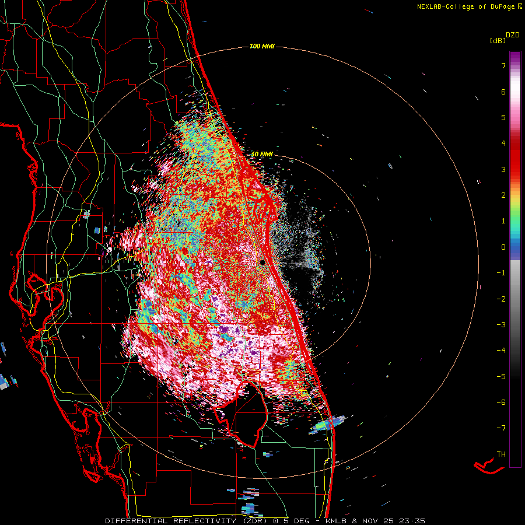Click the -2 value on the color scale
525x525 pixels.
501,299
